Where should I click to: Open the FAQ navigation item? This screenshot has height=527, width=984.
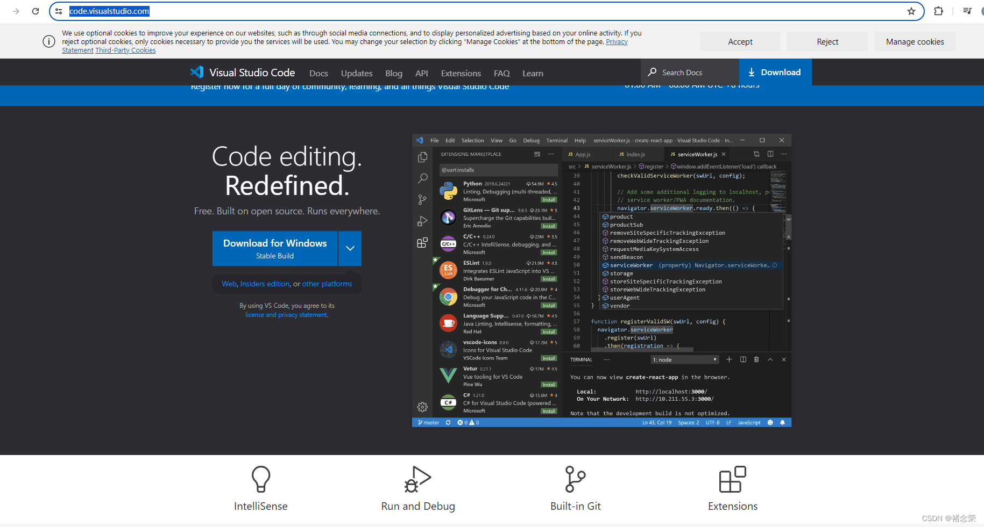click(x=502, y=73)
